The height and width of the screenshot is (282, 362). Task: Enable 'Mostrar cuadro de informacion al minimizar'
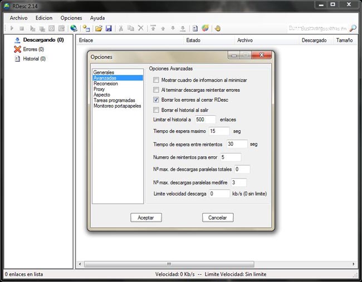[x=156, y=80]
